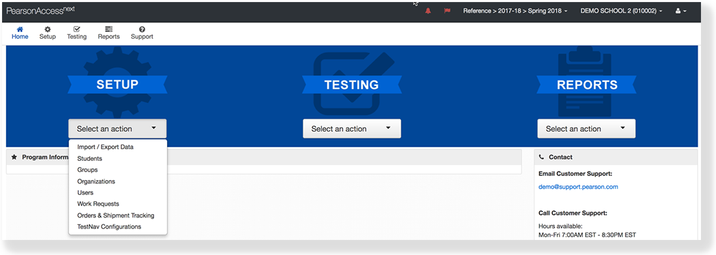This screenshot has height=255, width=716.
Task: Collapse the Setup Select an action dropdown
Action: [117, 129]
